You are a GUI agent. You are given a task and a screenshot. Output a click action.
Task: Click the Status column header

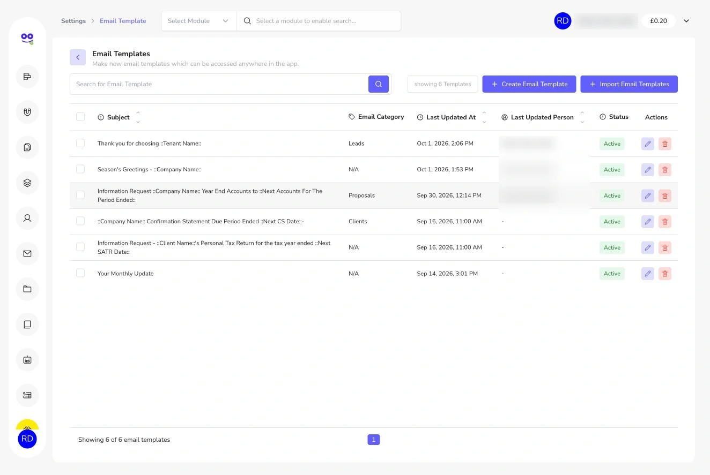coord(614,117)
